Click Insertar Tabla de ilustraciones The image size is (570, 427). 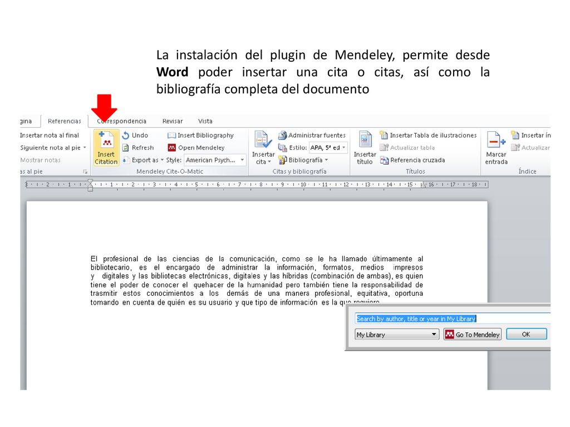click(428, 135)
